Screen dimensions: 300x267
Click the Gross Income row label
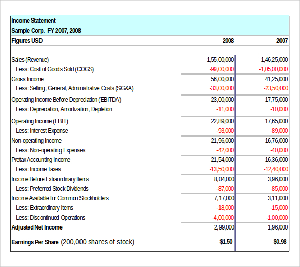coord(27,79)
